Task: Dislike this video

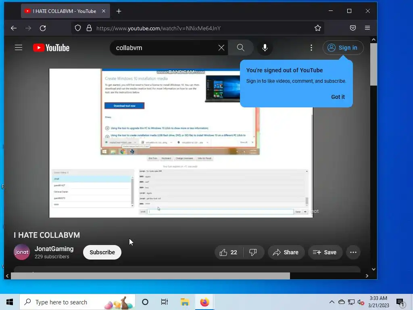Action: (253, 252)
